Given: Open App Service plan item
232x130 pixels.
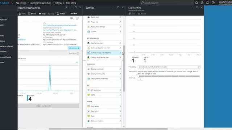Looking at the screenshot, I should coord(104,43).
